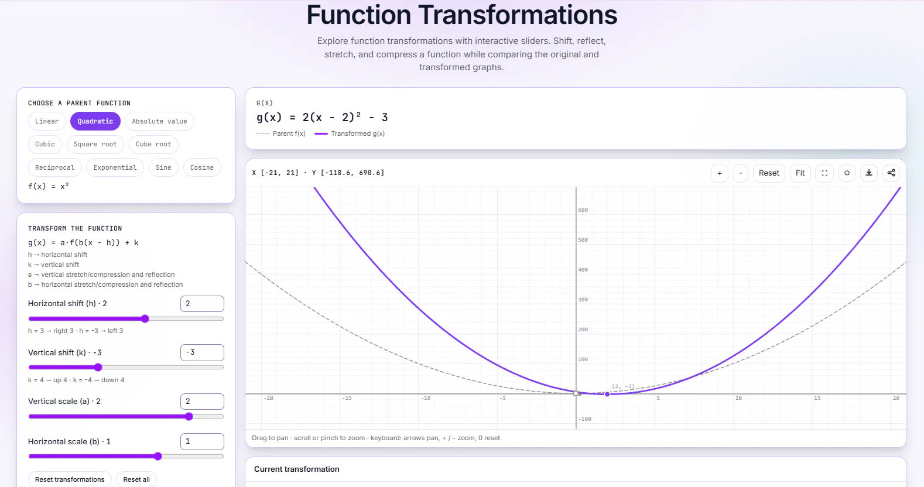Click the g(x) = 2(x - 2)² - 3 equation
This screenshot has height=487, width=924.
pyautogui.click(x=322, y=117)
